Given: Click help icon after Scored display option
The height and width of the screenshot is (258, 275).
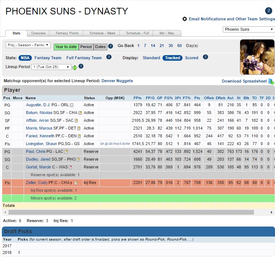Looking at the screenshot, I should click(x=205, y=57).
